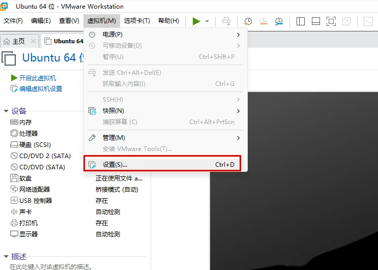Click the edit icon beside 编辑虚拟机设置
This screenshot has height=270, width=378.
tap(14, 89)
